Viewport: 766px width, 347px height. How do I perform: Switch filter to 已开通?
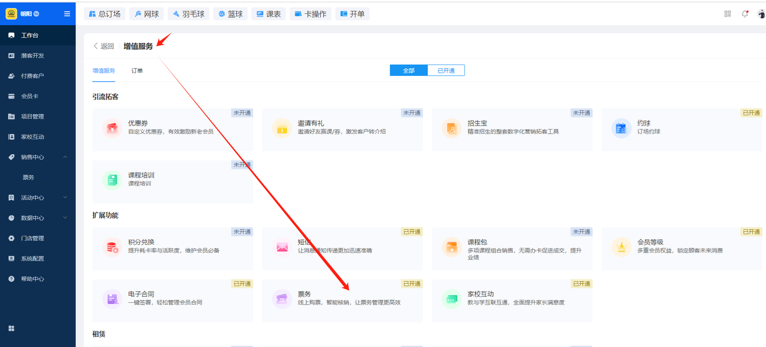(446, 70)
